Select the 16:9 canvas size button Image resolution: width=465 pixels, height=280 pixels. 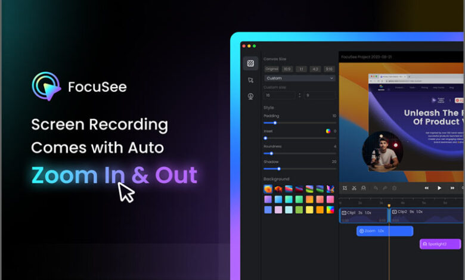pos(287,69)
